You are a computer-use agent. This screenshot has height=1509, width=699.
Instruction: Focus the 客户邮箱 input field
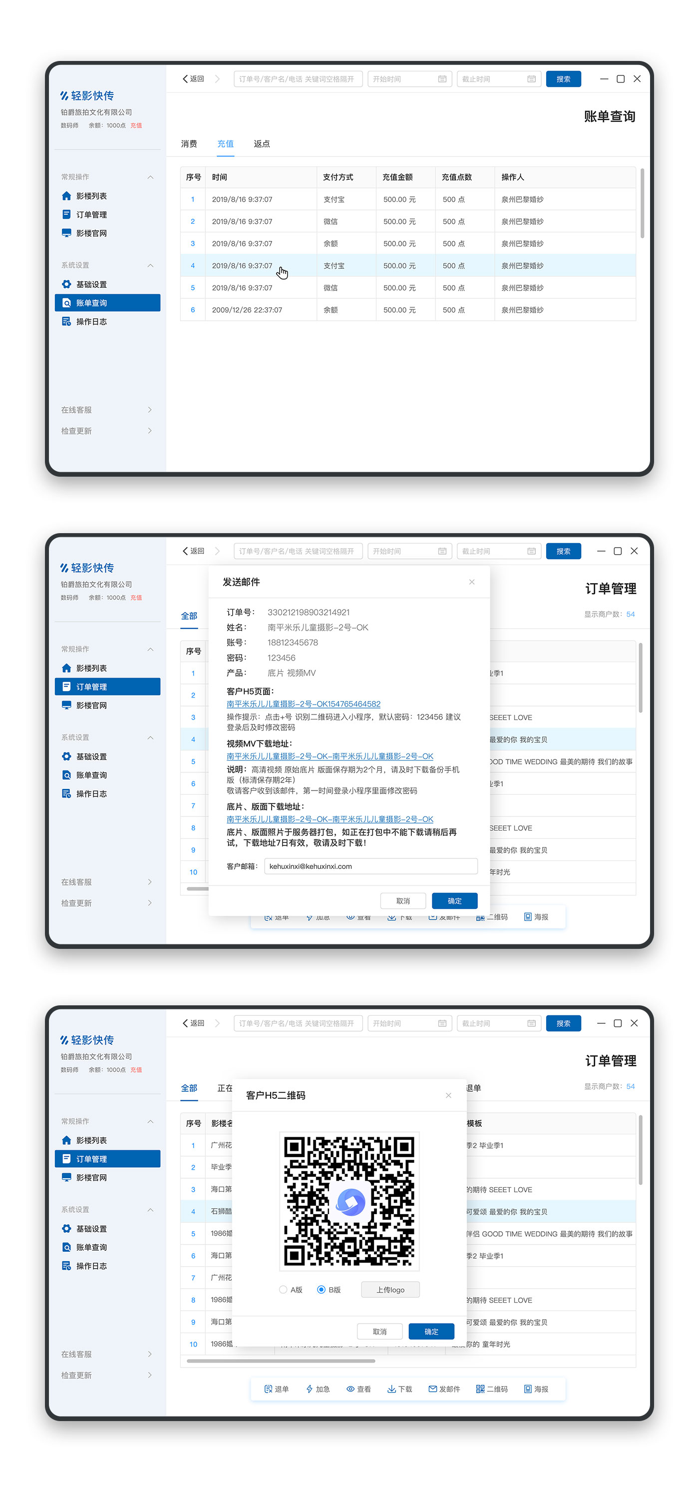pos(370,866)
